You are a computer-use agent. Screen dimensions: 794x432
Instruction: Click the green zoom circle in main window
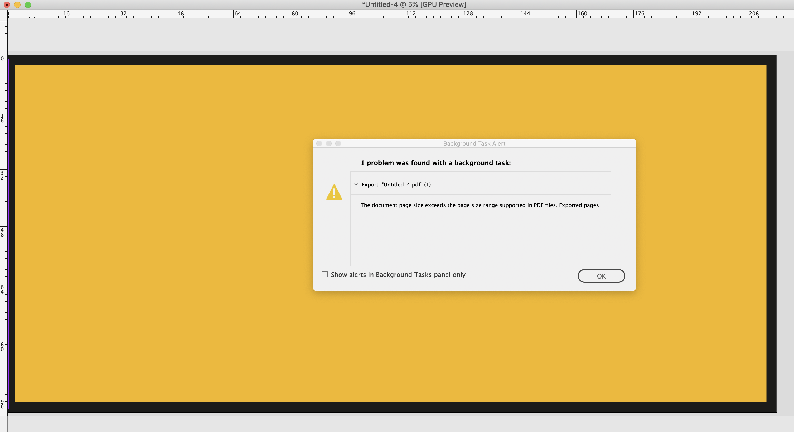pyautogui.click(x=28, y=5)
